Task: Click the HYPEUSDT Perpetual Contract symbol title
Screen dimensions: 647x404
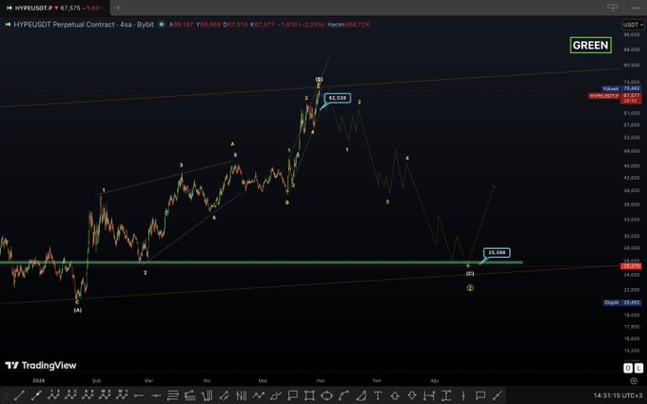Action: point(84,25)
